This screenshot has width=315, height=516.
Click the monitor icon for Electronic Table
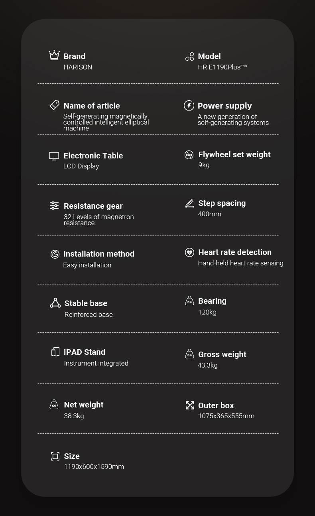point(54,156)
